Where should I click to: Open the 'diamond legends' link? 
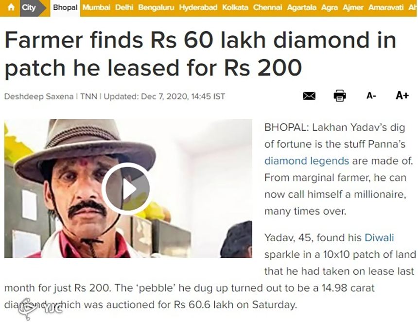(x=306, y=161)
